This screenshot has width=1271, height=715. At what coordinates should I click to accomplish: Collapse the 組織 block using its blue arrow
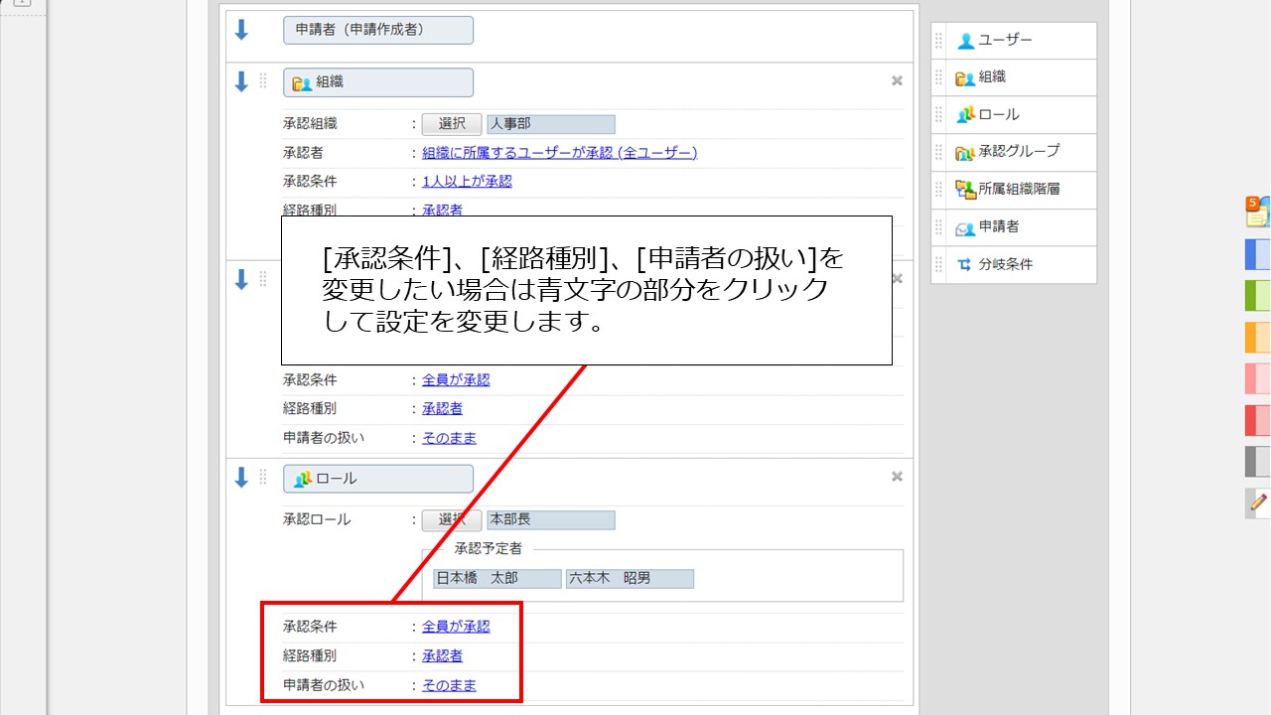pyautogui.click(x=239, y=81)
